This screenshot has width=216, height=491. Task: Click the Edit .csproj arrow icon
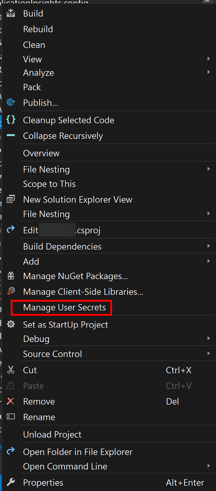tap(11, 230)
